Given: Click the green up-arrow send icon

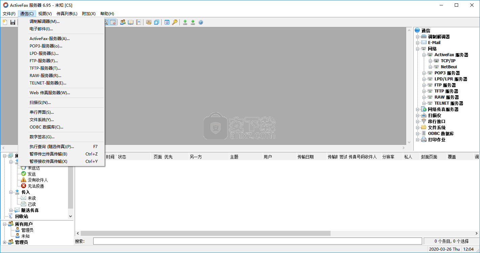Looking at the screenshot, I should (185, 22).
